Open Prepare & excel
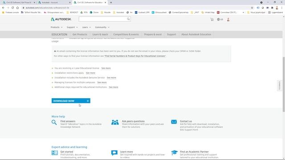The width and height of the screenshot is (285, 160). pos(153,35)
